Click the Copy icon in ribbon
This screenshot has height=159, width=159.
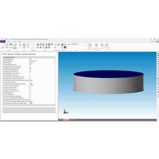coord(24,46)
